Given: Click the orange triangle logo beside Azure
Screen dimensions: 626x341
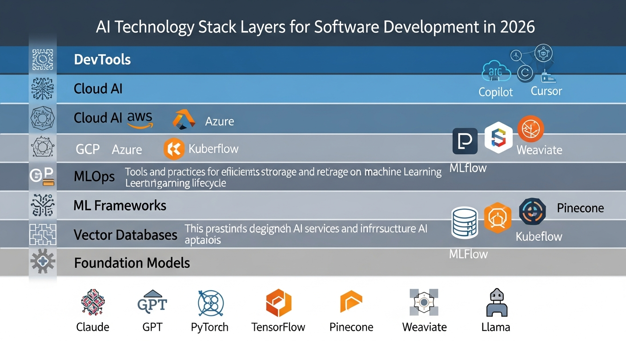Looking at the screenshot, I should click(x=184, y=119).
